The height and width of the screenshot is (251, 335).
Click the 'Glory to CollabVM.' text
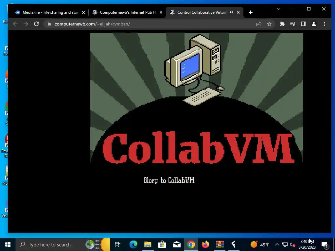click(x=169, y=180)
